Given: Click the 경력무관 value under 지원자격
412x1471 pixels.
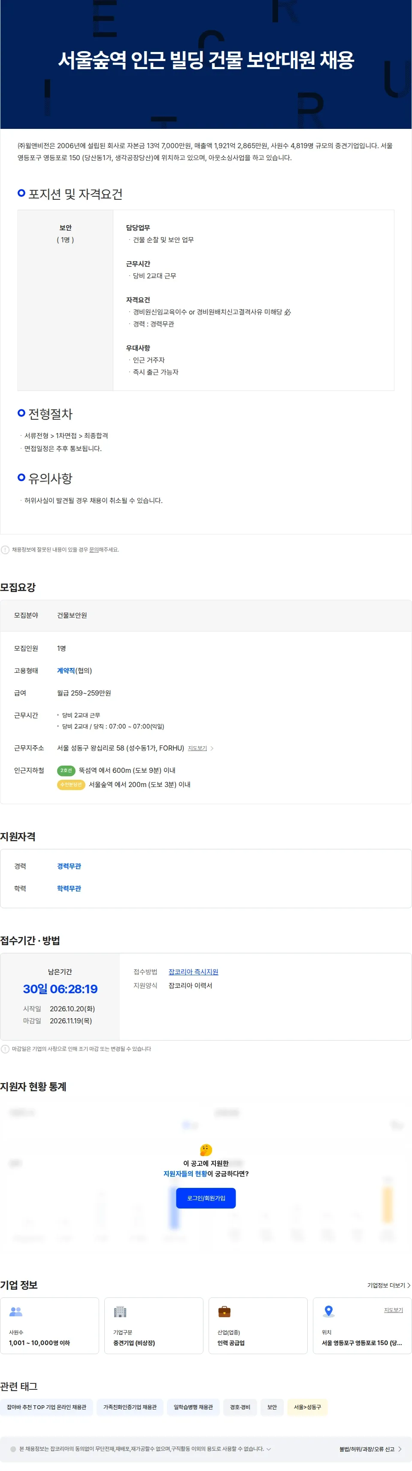Looking at the screenshot, I should (x=69, y=866).
